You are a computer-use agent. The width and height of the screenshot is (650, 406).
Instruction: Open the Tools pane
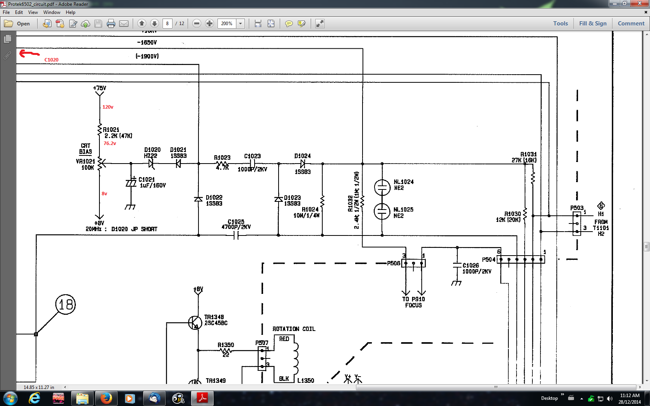pos(560,24)
